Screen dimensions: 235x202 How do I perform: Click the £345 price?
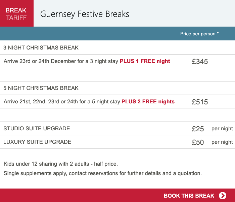pos(200,62)
